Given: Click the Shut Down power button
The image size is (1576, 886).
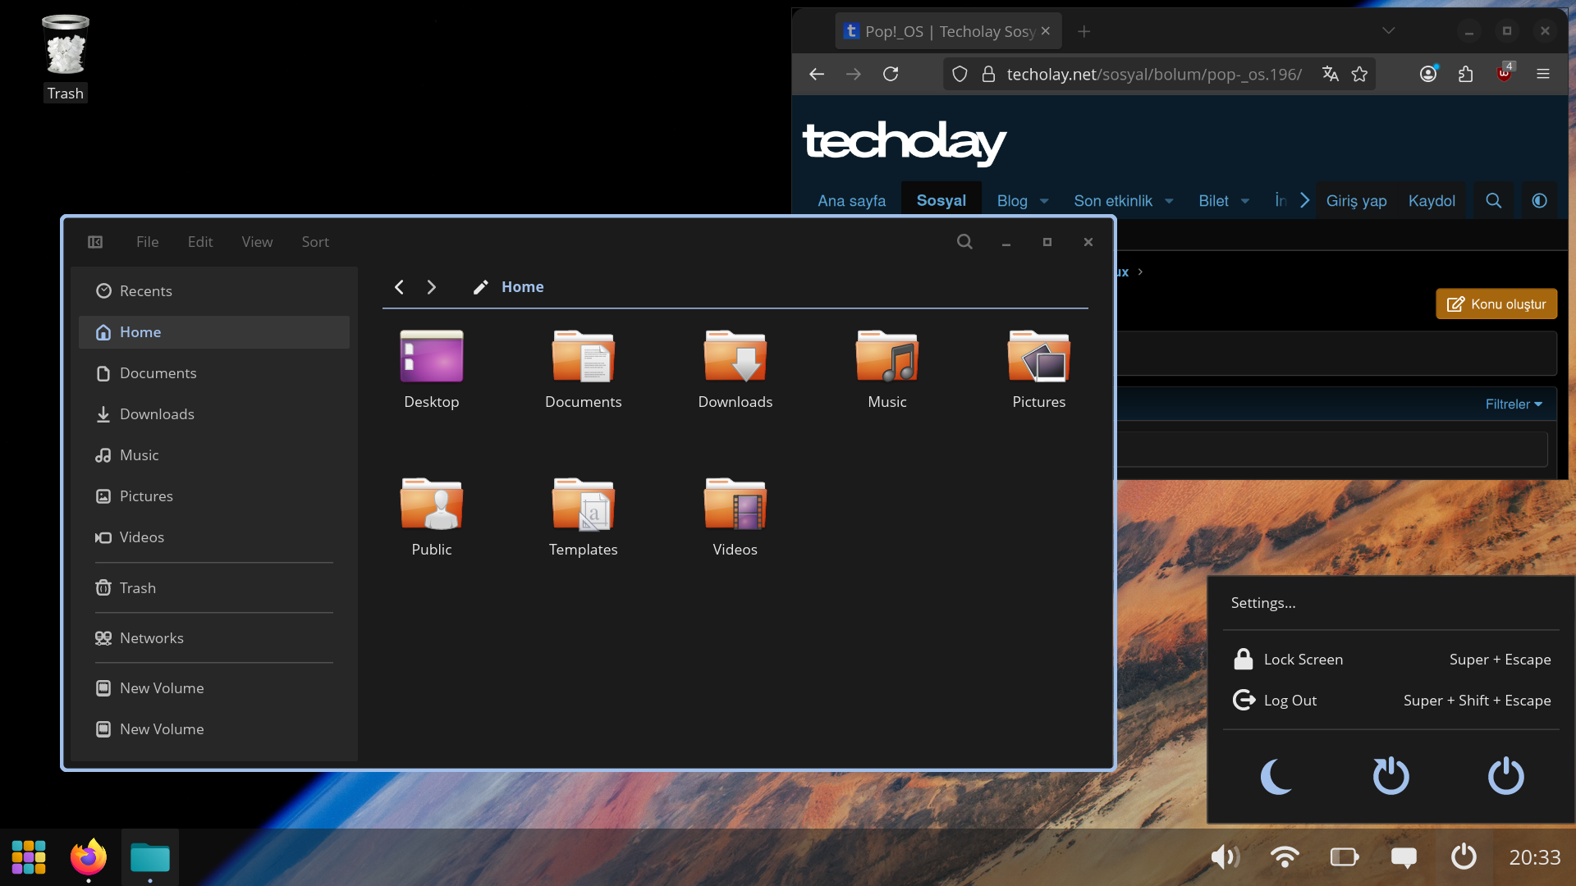Looking at the screenshot, I should coord(1506,776).
